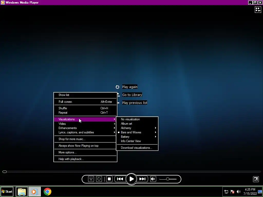The width and height of the screenshot is (263, 197).
Task: Go to previous track button
Action: 120,179
